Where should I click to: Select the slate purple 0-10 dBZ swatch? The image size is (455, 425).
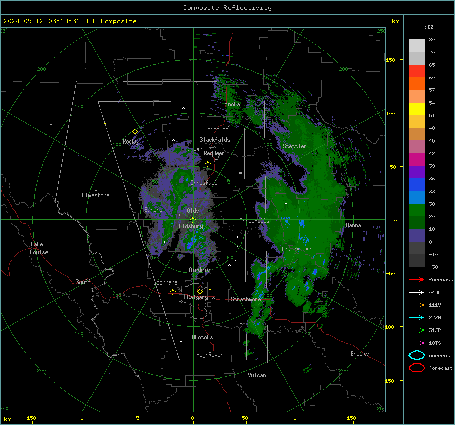tap(417, 235)
